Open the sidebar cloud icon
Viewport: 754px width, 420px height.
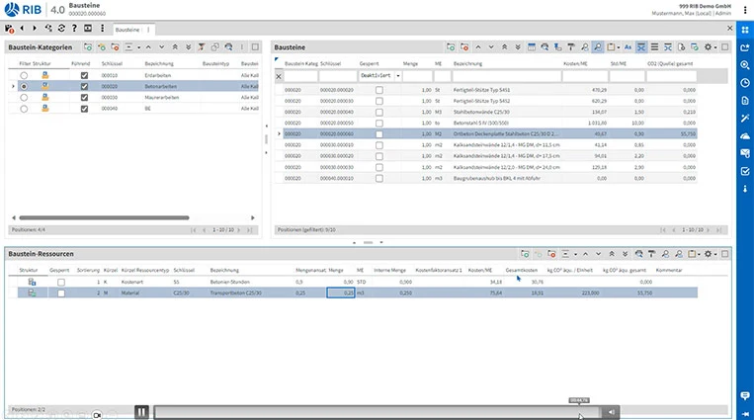(745, 136)
